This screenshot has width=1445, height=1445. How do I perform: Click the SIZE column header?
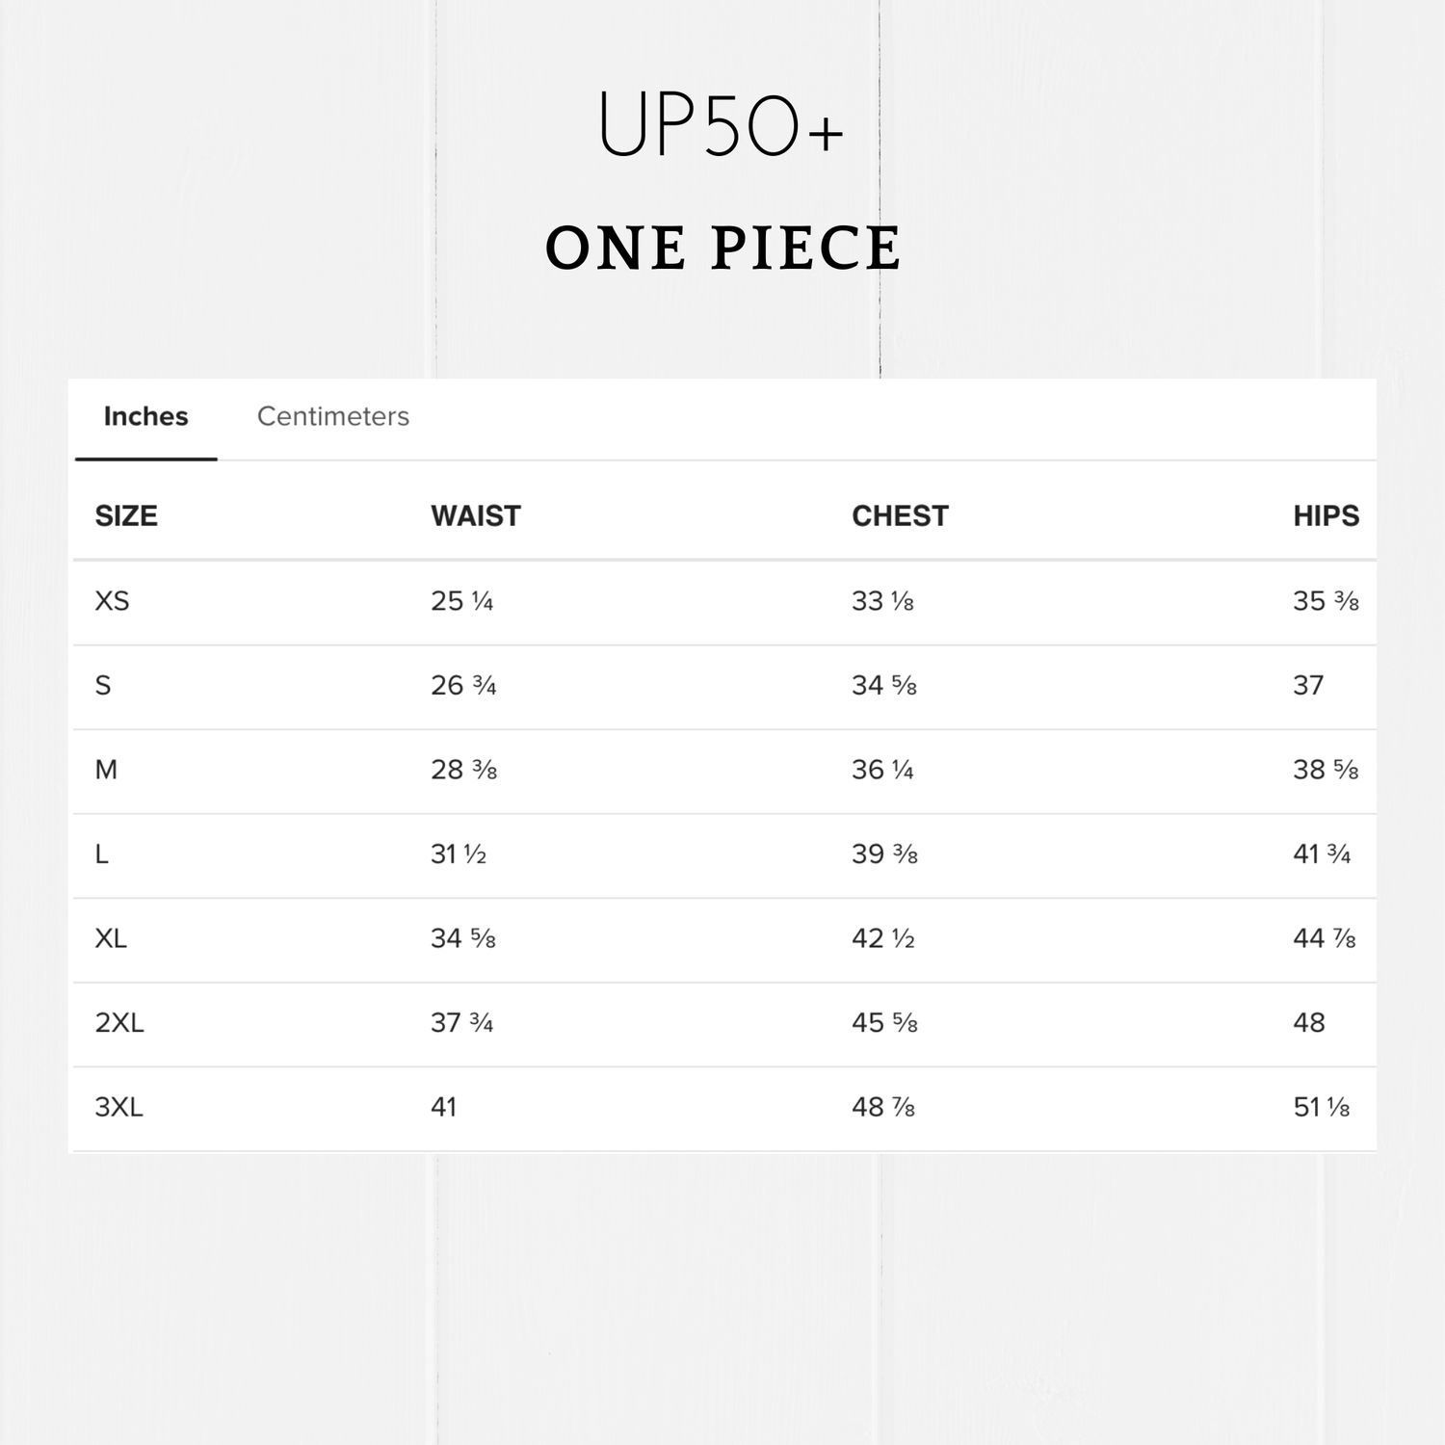click(x=126, y=516)
